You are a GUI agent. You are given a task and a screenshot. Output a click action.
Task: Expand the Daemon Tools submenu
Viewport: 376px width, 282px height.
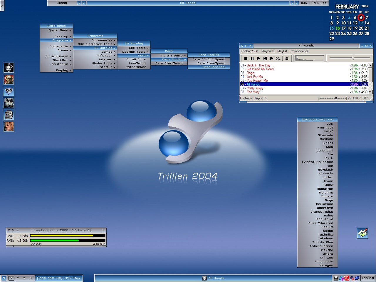coord(134,52)
